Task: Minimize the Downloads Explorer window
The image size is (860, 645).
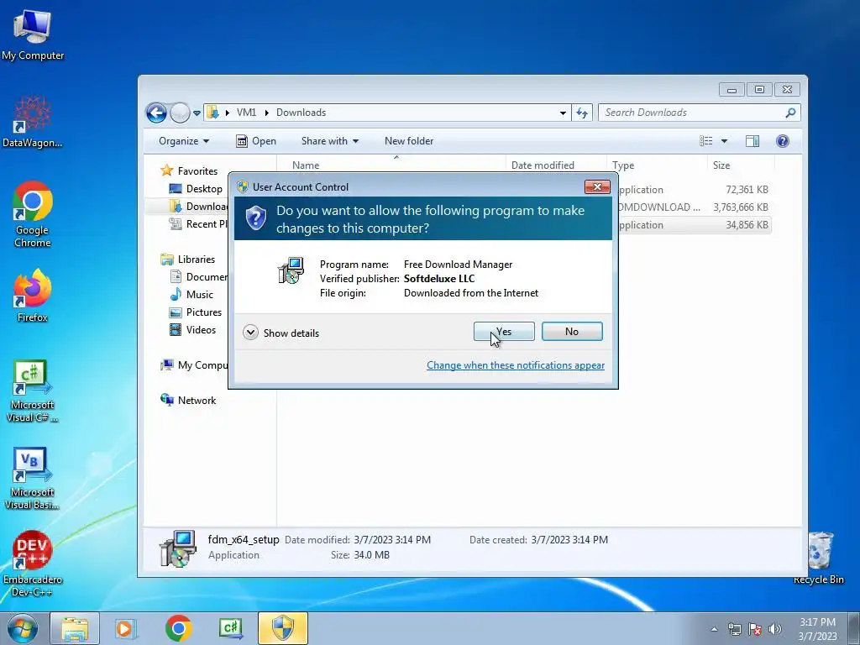Action: [732, 89]
